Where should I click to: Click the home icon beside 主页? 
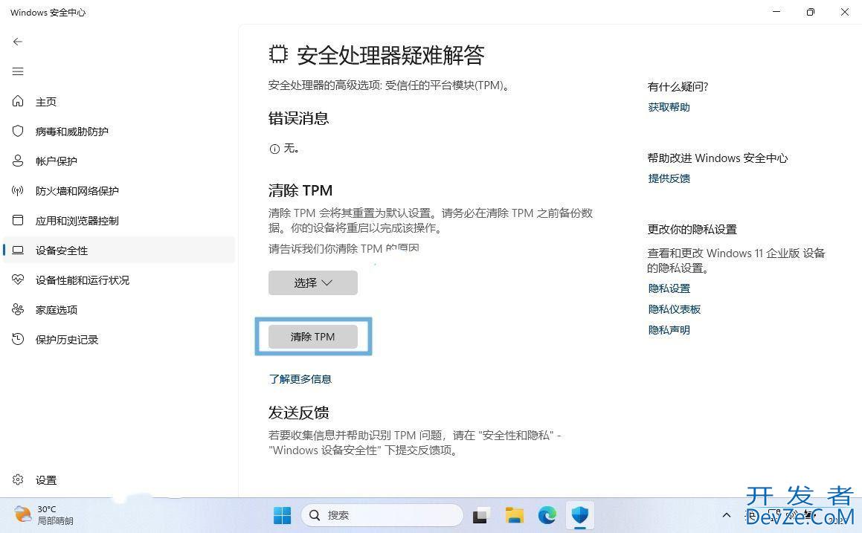pyautogui.click(x=18, y=101)
